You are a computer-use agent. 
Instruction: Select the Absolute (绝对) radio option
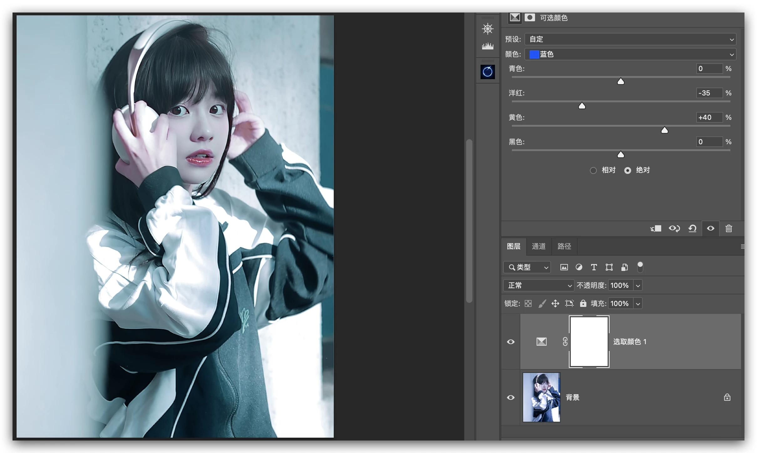click(627, 171)
